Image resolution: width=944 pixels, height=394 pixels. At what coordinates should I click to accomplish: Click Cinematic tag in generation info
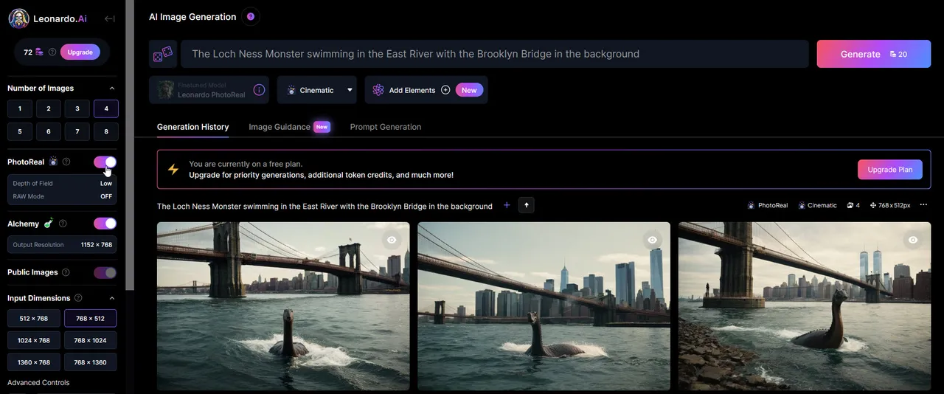point(817,205)
